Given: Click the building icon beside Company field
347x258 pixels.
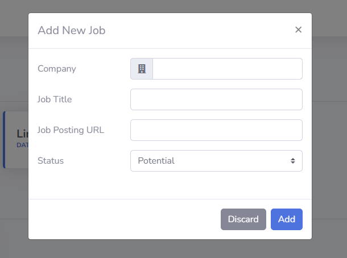Looking at the screenshot, I should (142, 69).
